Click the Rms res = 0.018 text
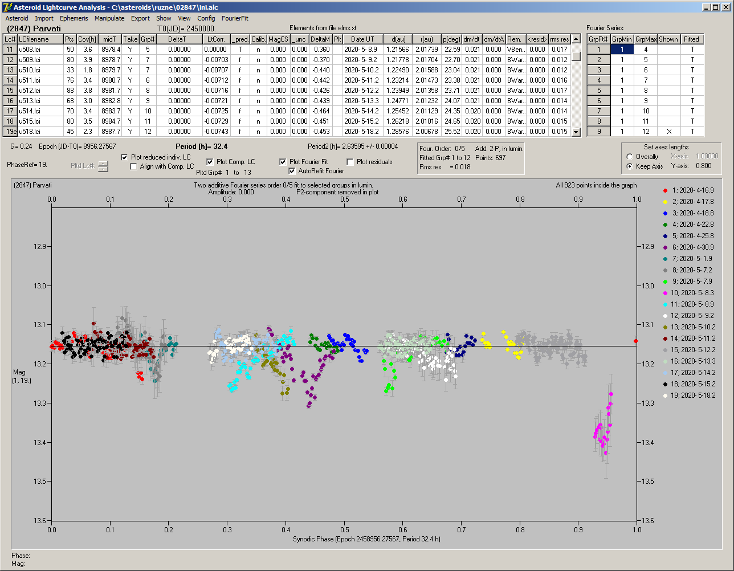 click(445, 167)
